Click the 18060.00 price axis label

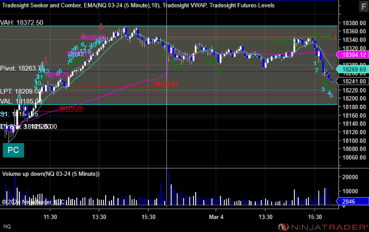point(354,157)
